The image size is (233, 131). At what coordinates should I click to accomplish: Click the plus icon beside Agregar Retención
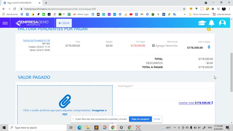pos(153,45)
